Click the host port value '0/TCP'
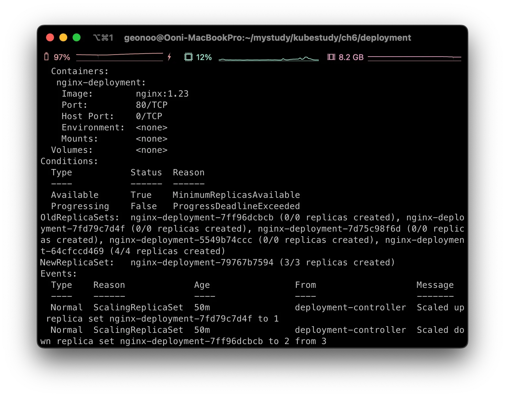This screenshot has width=505, height=397. (x=149, y=116)
